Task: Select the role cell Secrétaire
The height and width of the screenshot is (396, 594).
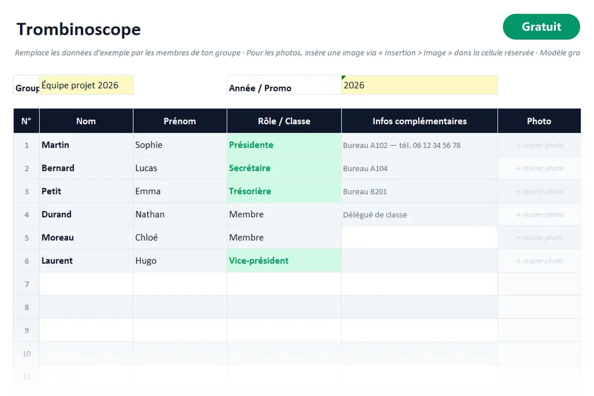Action: tap(284, 168)
